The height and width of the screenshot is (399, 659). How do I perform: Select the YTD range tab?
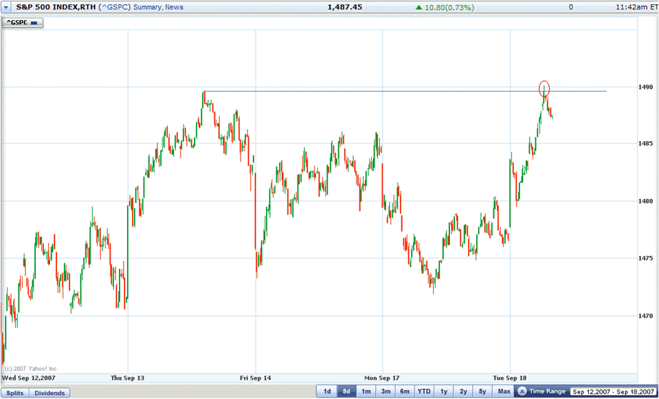[x=424, y=391]
